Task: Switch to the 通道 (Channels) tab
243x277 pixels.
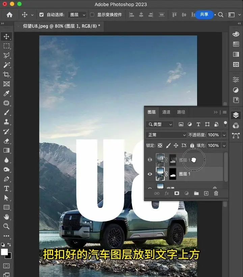Action: tap(166, 112)
